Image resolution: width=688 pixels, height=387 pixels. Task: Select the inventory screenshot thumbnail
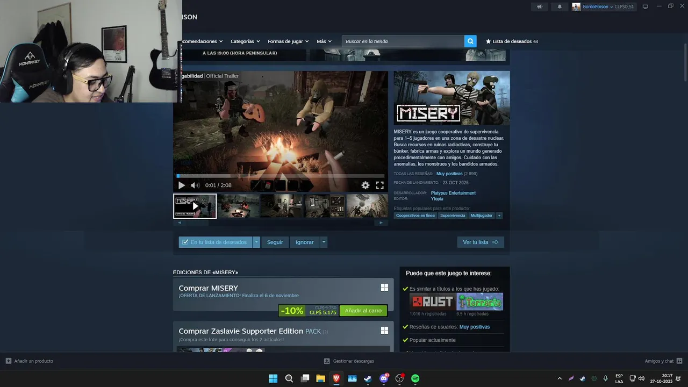[x=324, y=206]
